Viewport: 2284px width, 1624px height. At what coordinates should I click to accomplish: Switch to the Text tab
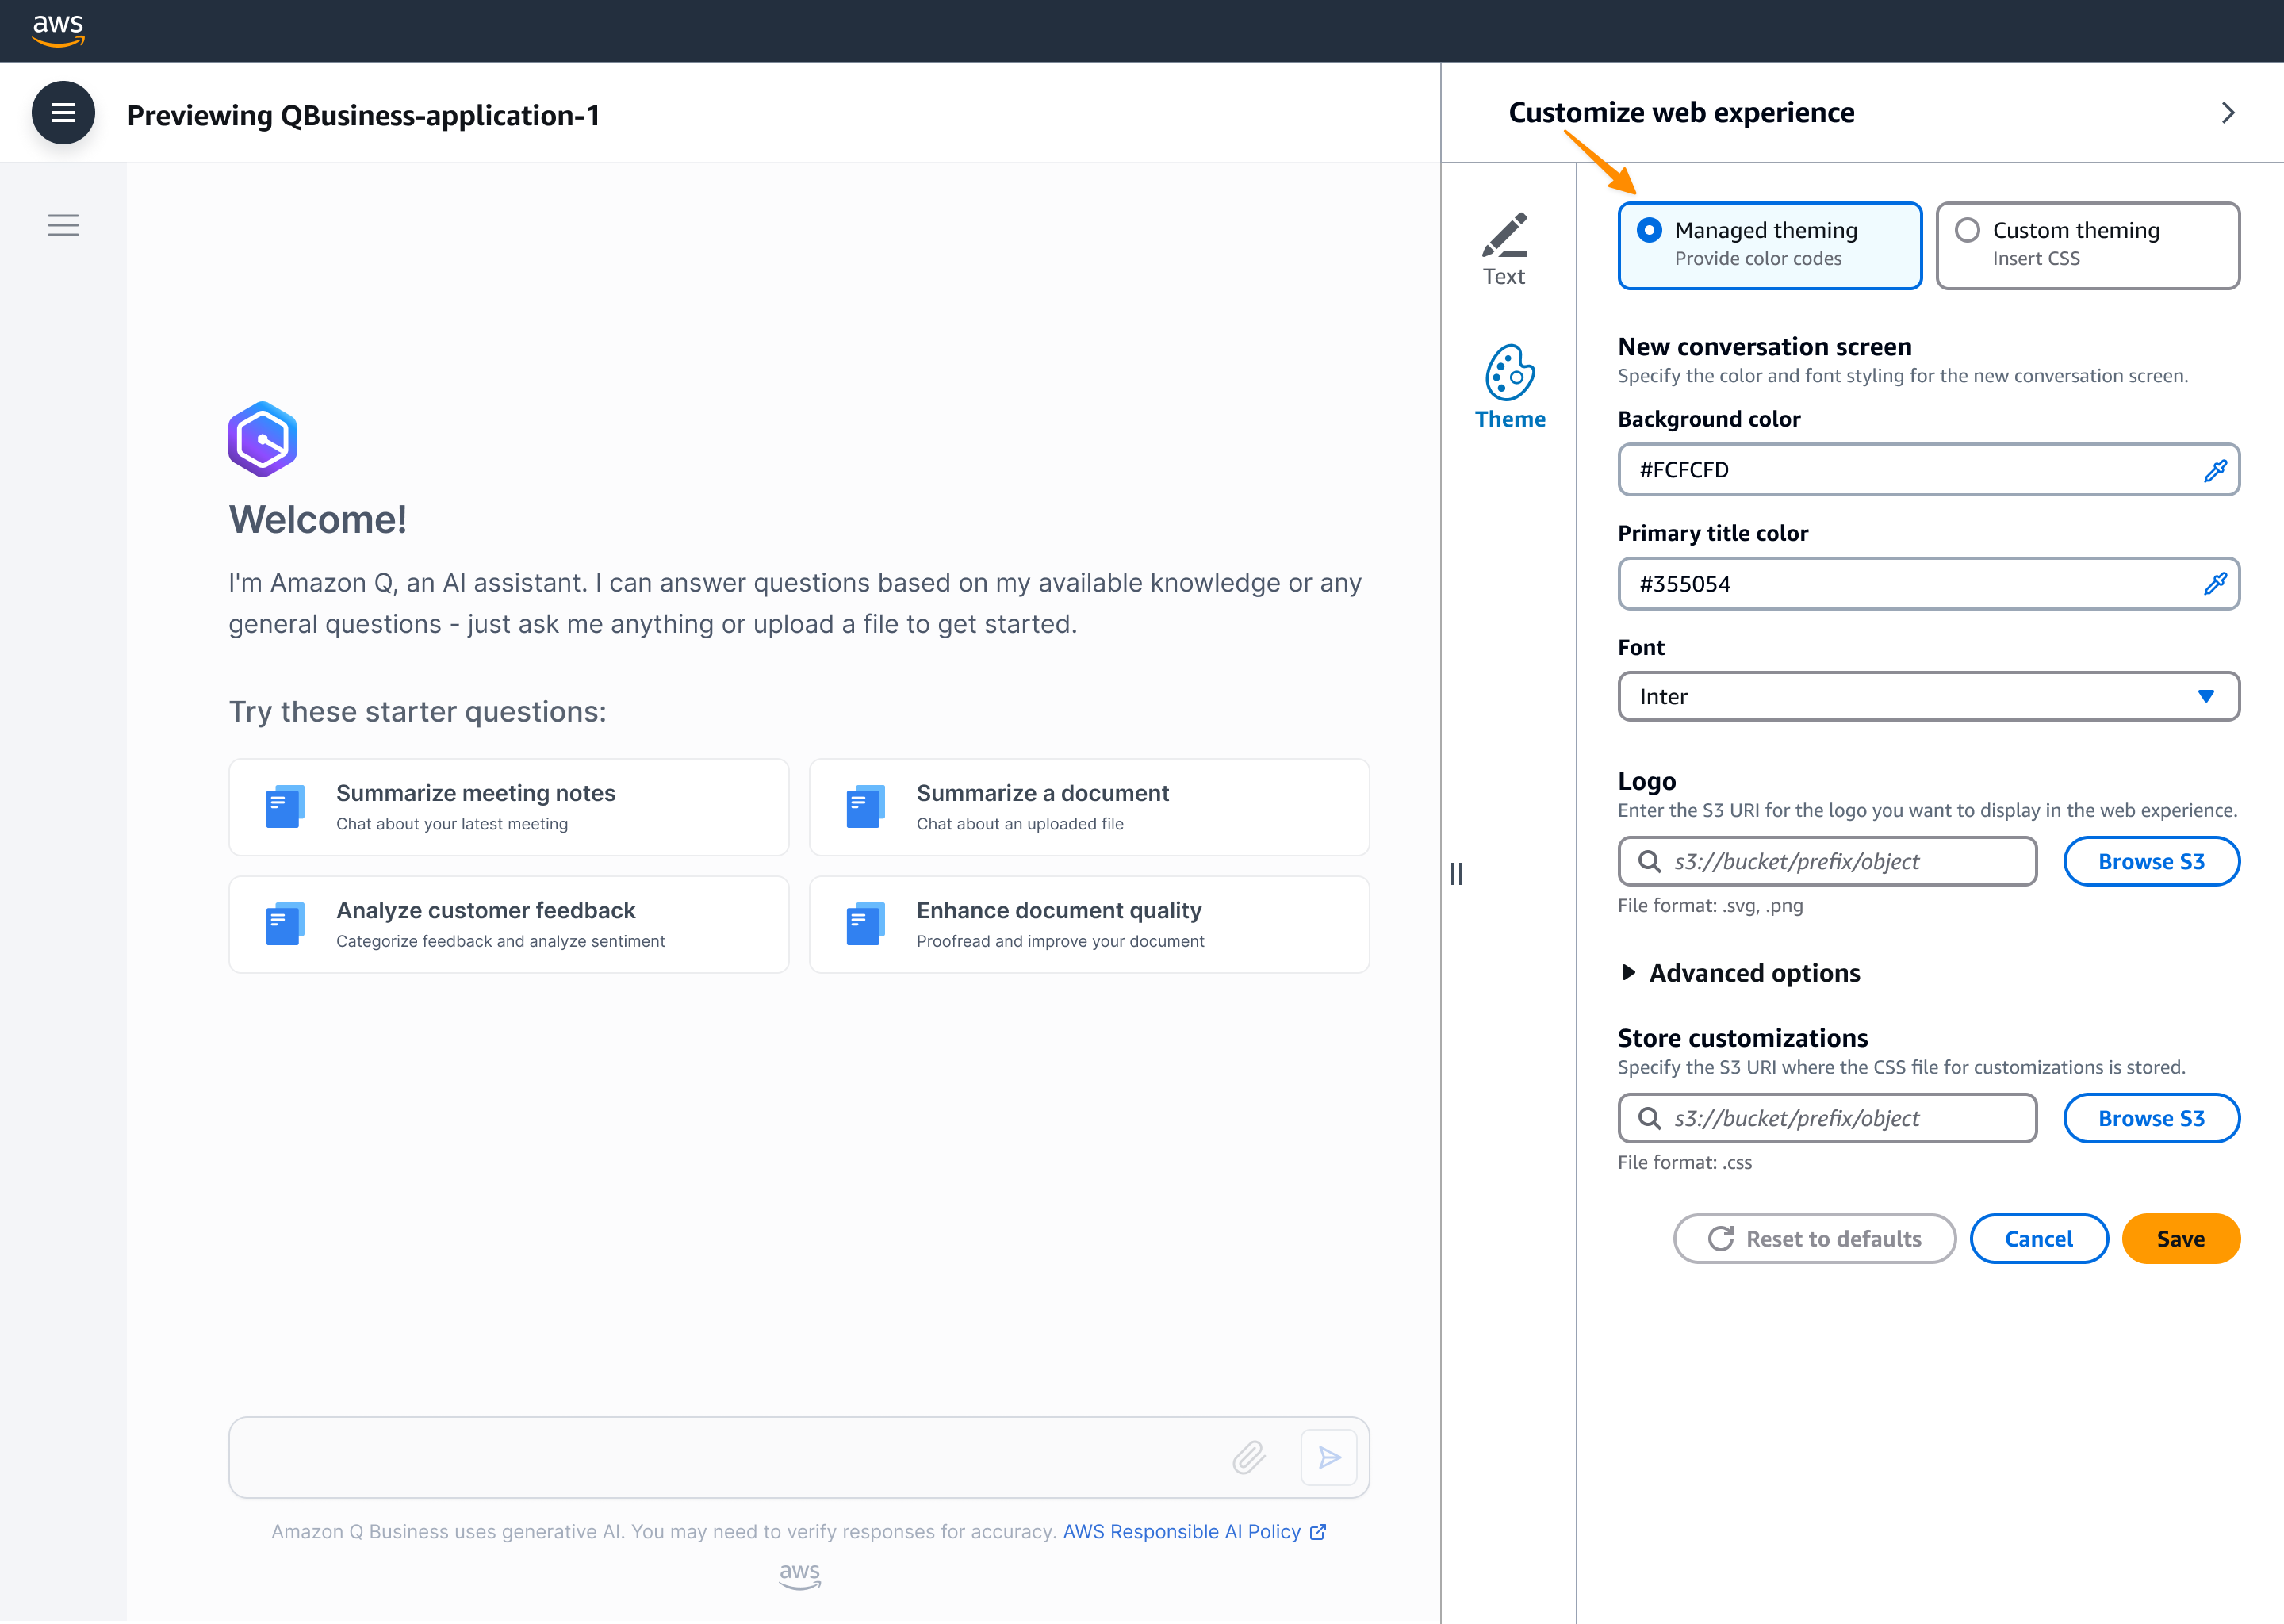point(1504,250)
